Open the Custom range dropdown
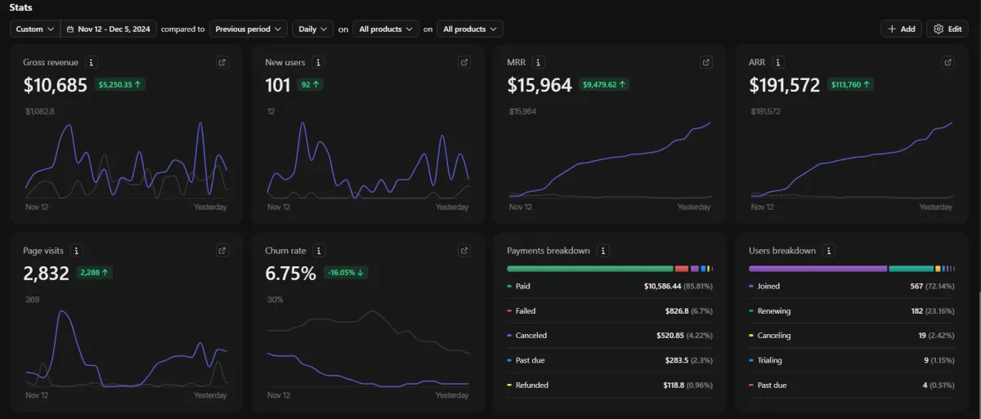The width and height of the screenshot is (981, 419). [35, 29]
